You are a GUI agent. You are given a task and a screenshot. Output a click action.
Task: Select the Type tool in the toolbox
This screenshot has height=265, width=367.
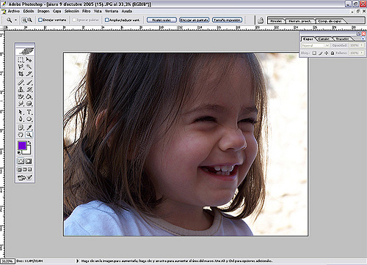click(29, 112)
